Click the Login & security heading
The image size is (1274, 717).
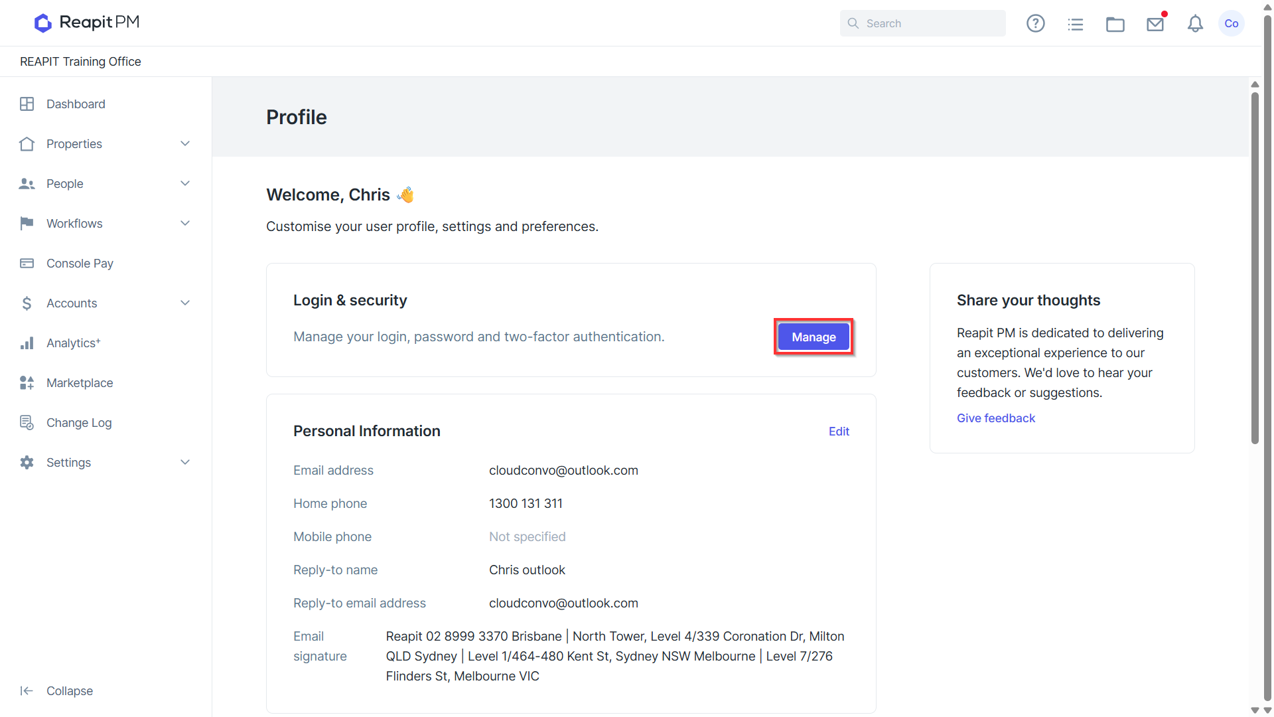coord(350,301)
